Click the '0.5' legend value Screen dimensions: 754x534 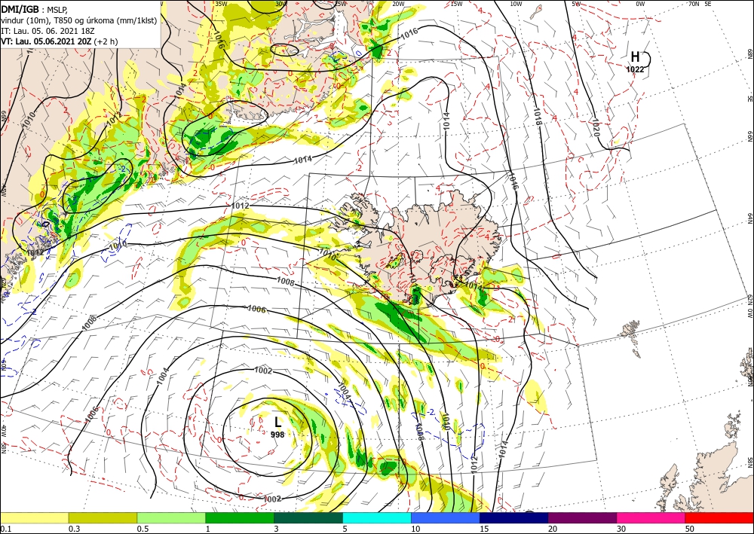click(x=143, y=529)
